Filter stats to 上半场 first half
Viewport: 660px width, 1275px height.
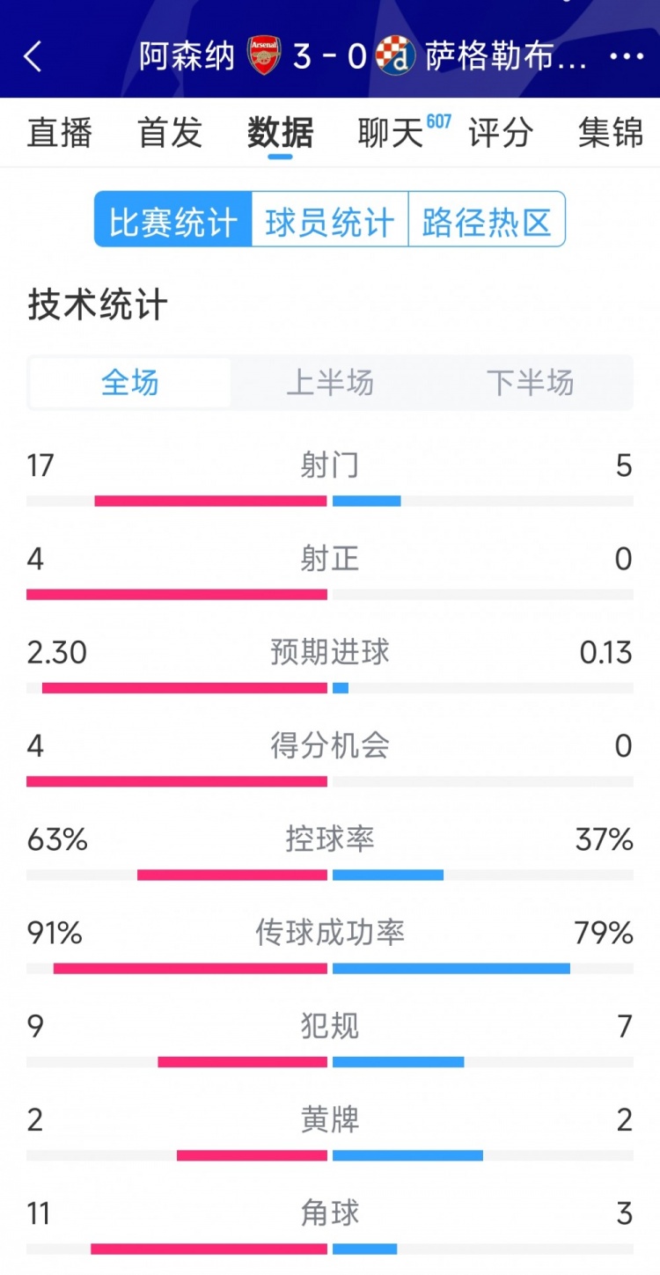[330, 383]
